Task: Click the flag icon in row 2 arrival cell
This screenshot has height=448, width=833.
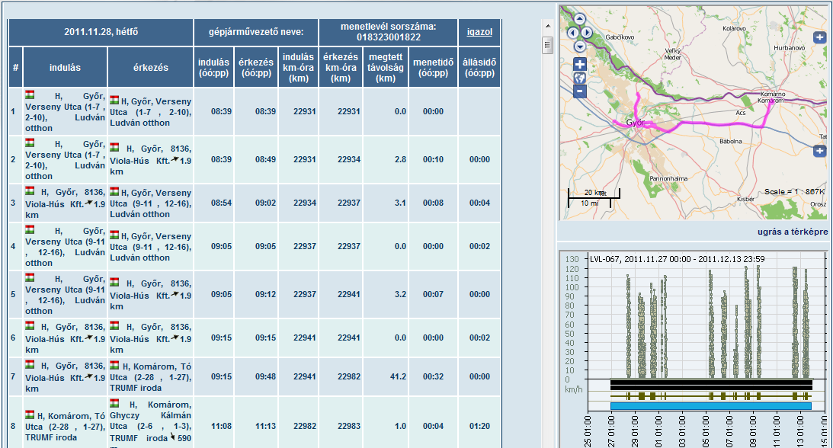Action: [114, 148]
